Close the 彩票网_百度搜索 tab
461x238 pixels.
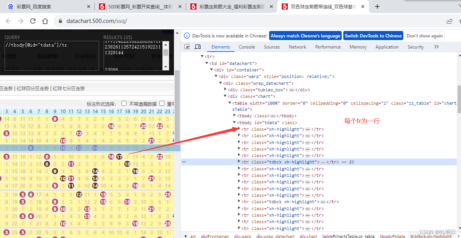[89, 6]
